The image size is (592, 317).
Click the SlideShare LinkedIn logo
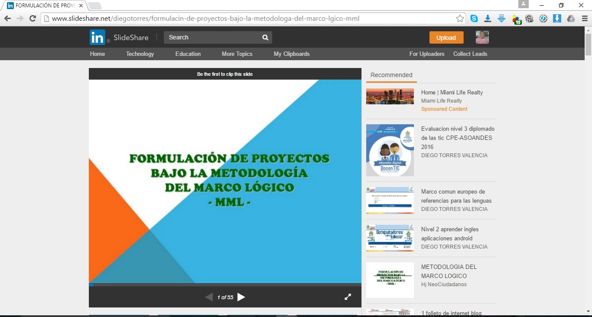coord(98,37)
